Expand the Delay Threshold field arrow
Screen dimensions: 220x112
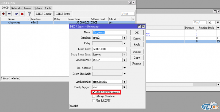tap(125, 74)
